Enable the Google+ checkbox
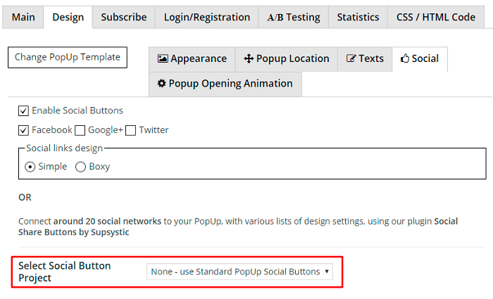The height and width of the screenshot is (299, 493). [80, 130]
